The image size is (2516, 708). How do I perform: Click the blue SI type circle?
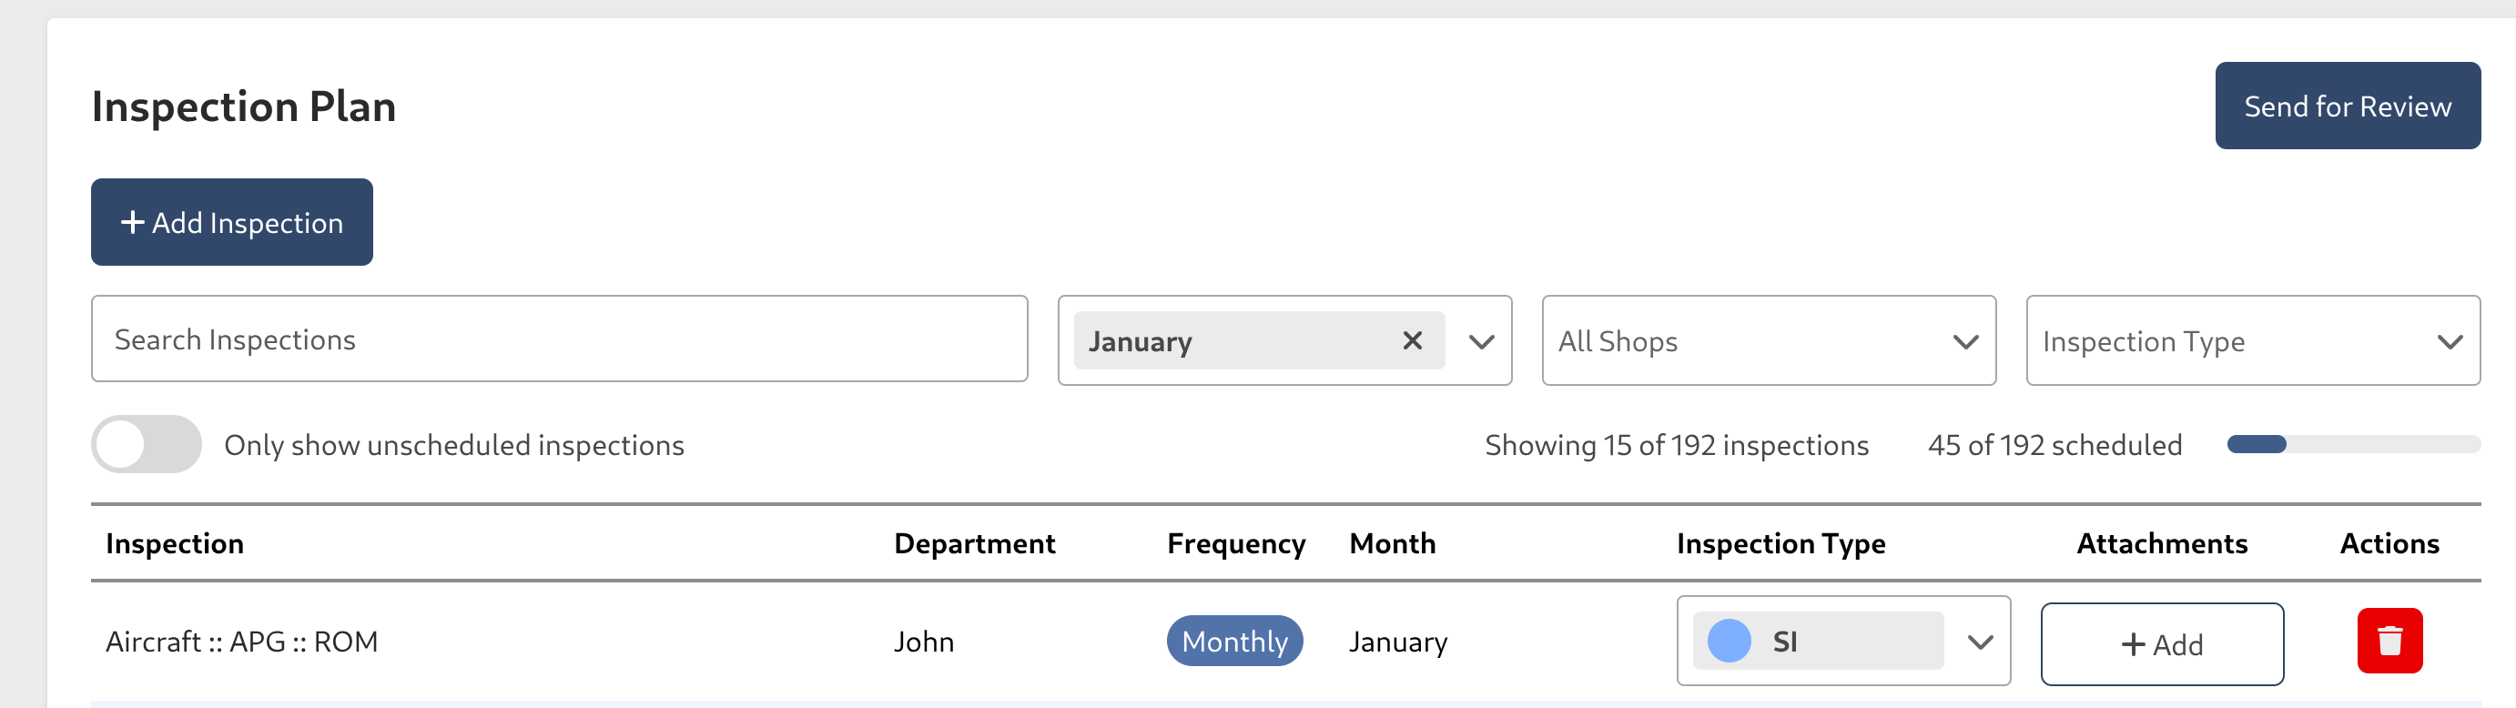point(1728,642)
